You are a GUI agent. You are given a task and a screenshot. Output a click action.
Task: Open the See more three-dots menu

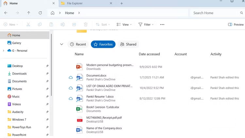coord(162,25)
